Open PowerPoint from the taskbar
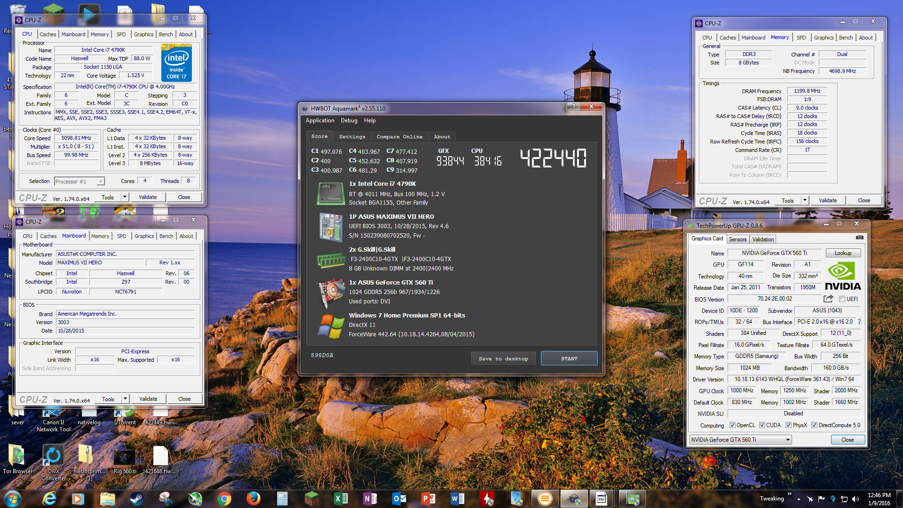This screenshot has height=508, width=903. tap(428, 499)
